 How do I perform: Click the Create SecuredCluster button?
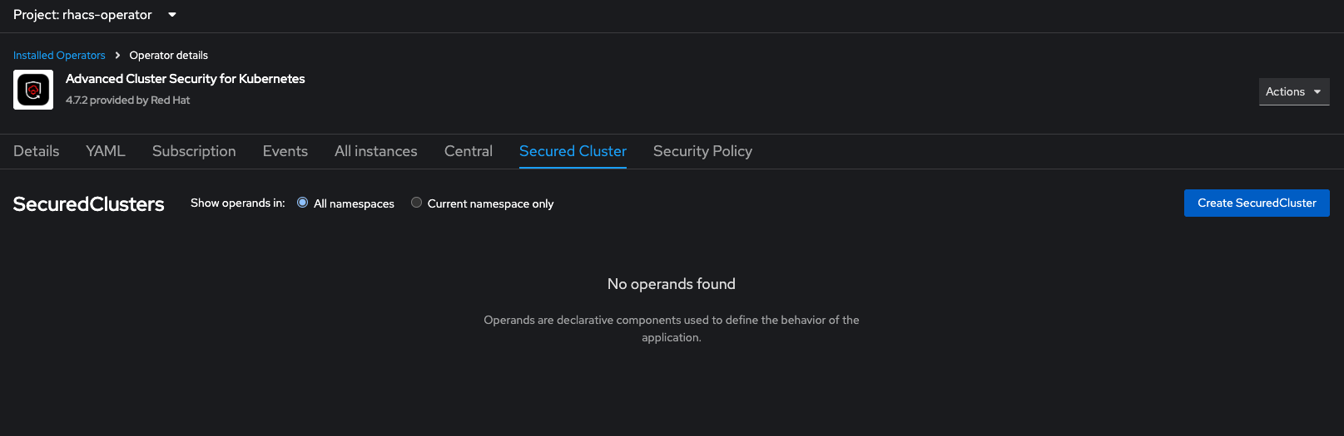point(1257,203)
